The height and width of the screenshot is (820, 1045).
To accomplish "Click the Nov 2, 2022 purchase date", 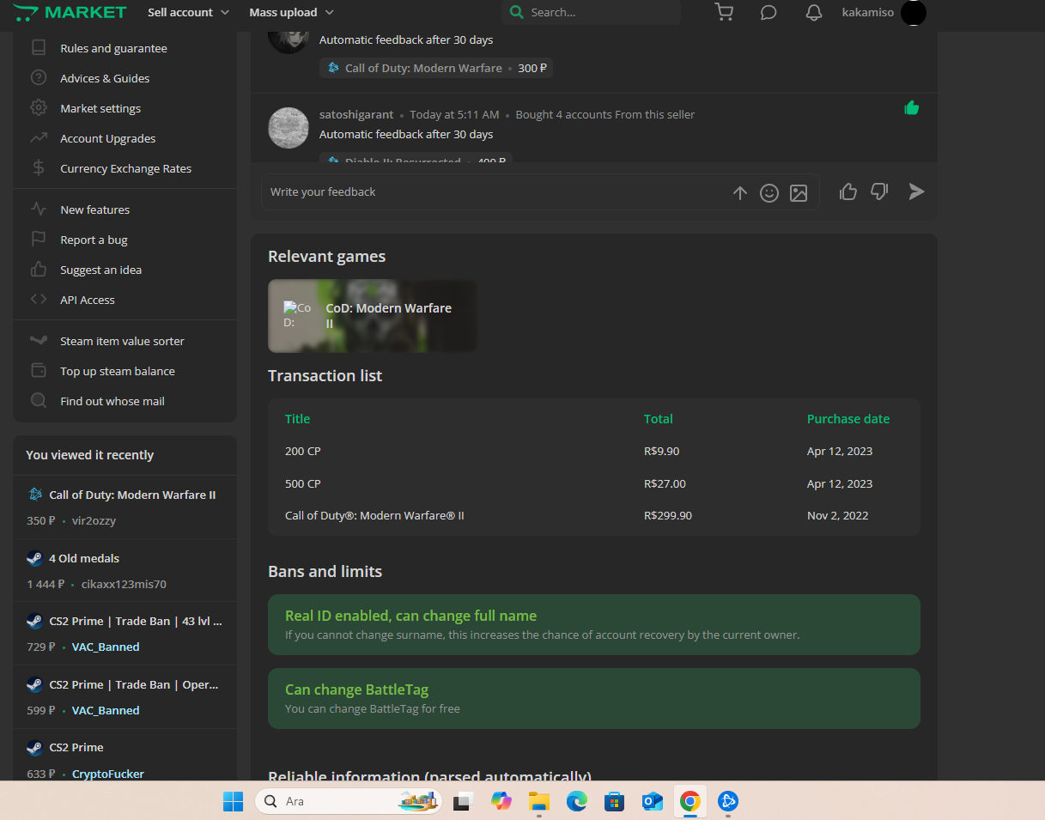I will (x=838, y=515).
